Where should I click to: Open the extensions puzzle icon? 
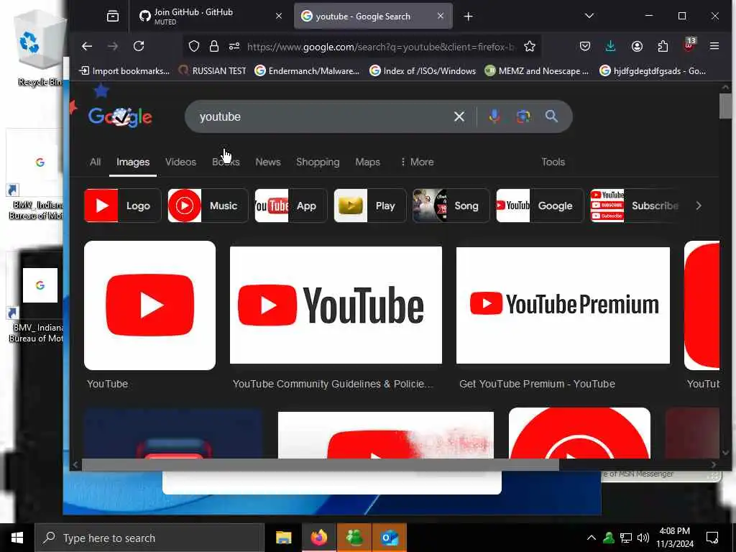pyautogui.click(x=663, y=46)
